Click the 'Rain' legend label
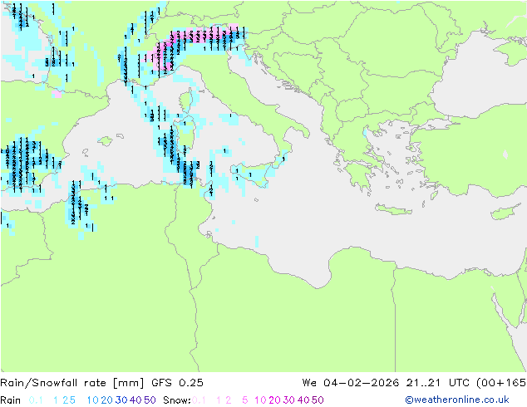Viewport: 527px width, 407px height. (x=11, y=400)
